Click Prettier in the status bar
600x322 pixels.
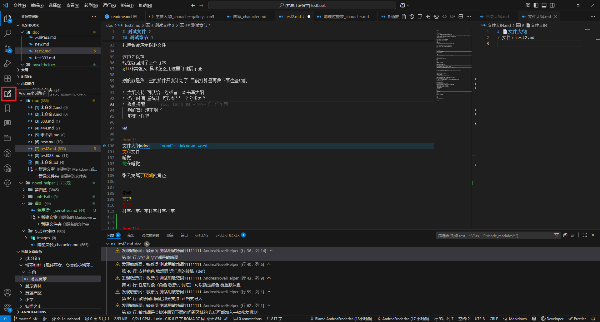[x=577, y=319]
